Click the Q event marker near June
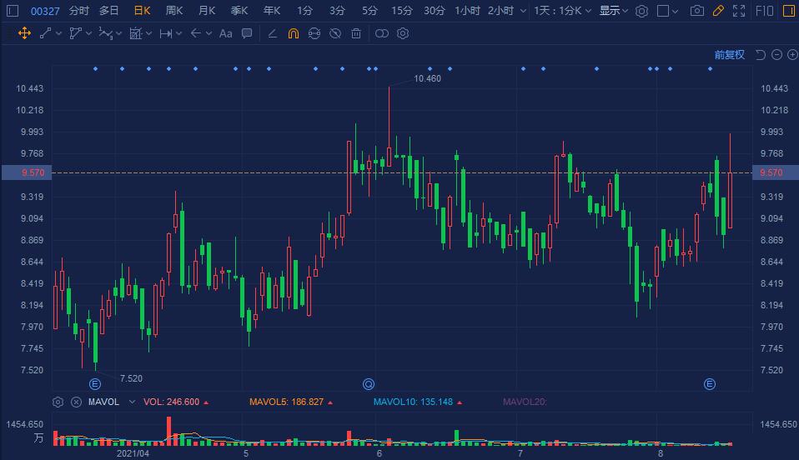 (369, 384)
